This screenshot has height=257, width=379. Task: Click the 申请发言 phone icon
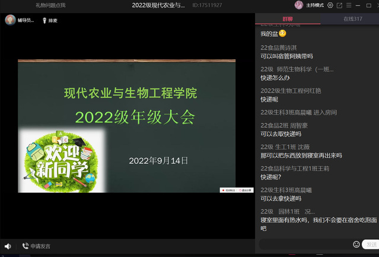pos(26,246)
